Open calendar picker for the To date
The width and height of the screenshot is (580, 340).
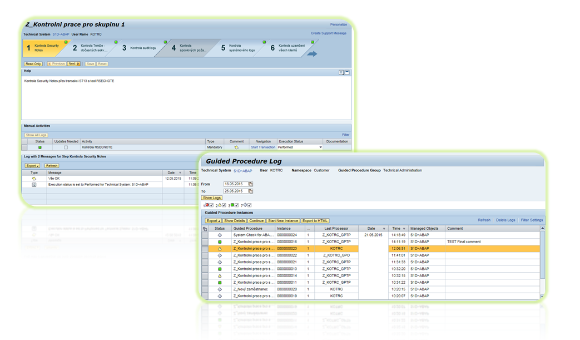[x=250, y=191]
